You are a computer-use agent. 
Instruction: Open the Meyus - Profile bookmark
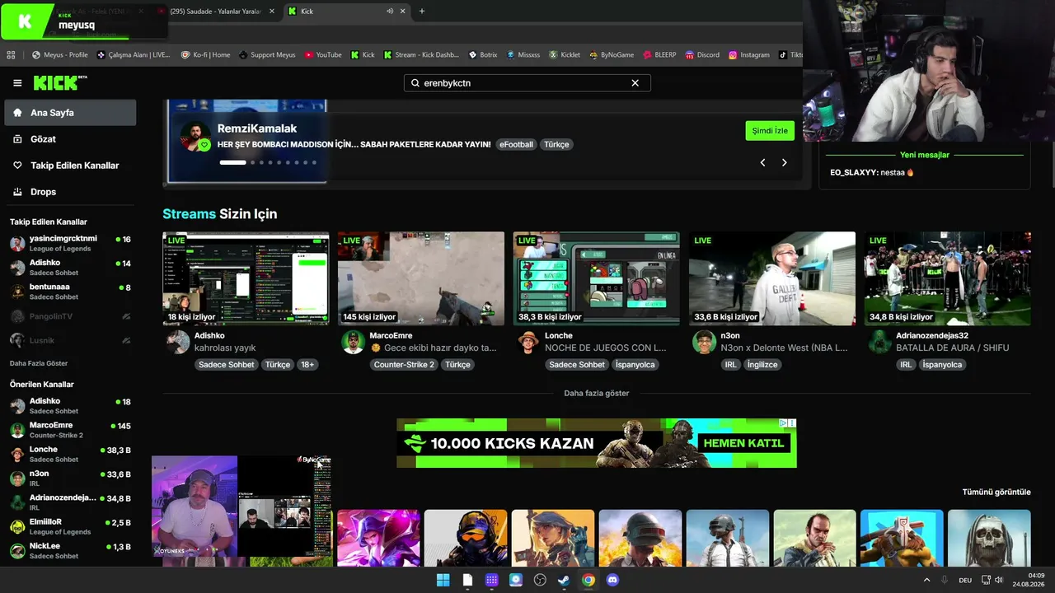click(59, 55)
